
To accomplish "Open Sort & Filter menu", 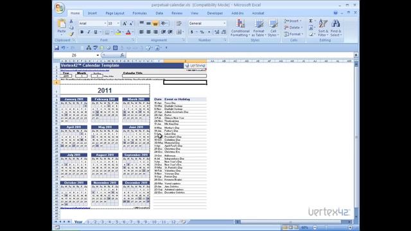I will (x=323, y=28).
